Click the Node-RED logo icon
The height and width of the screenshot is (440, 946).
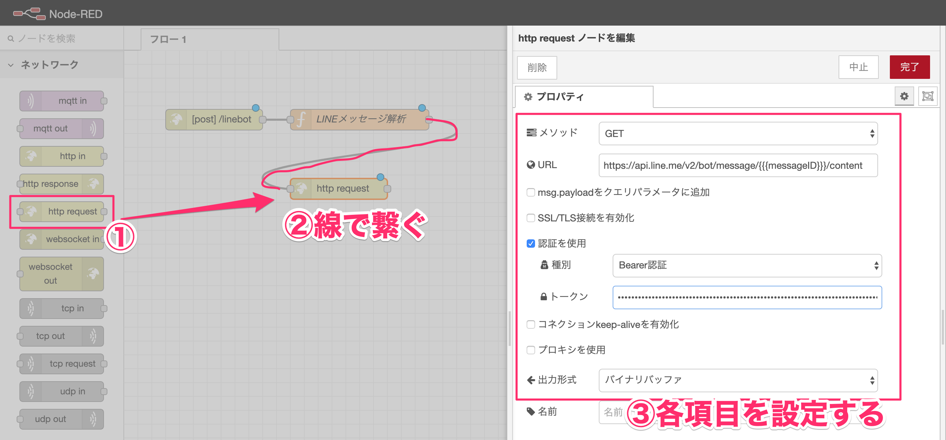click(29, 13)
